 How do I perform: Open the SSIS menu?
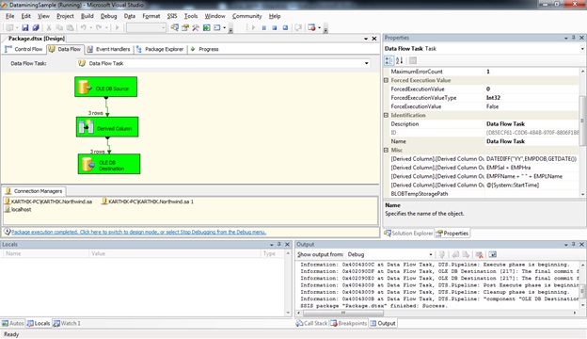click(172, 16)
